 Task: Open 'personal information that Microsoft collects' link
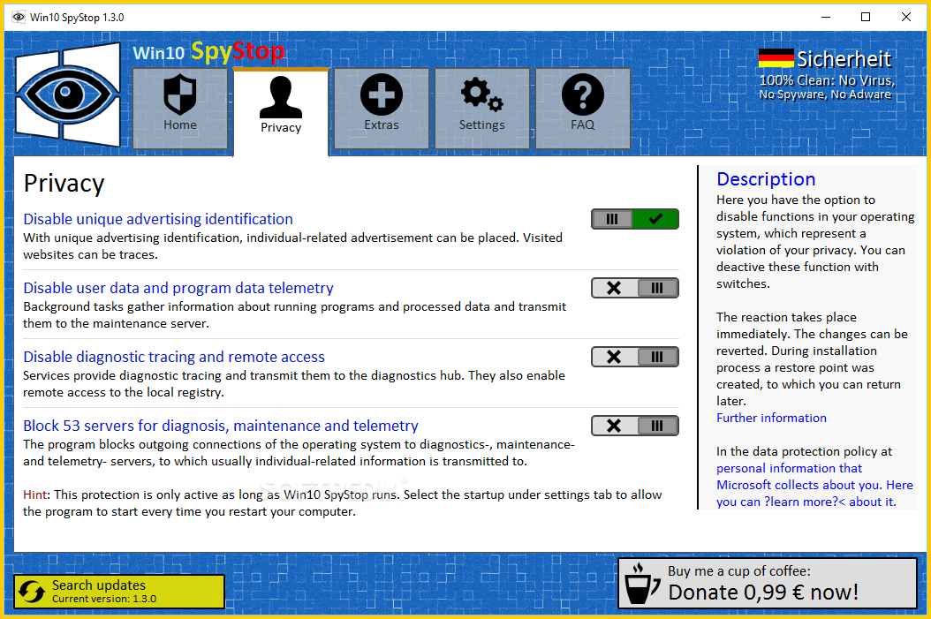coord(814,485)
